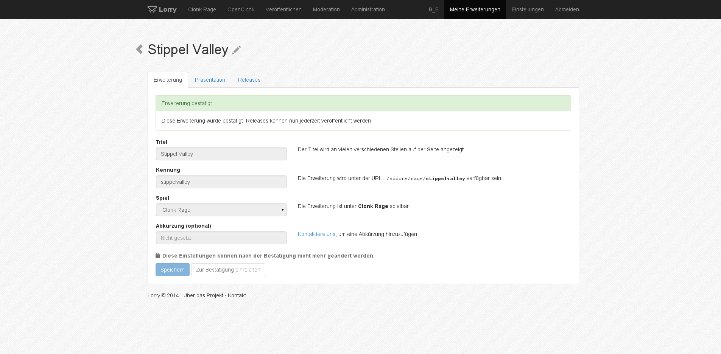Click the pencil edit icon next to title
This screenshot has height=354, width=721.
pos(236,50)
